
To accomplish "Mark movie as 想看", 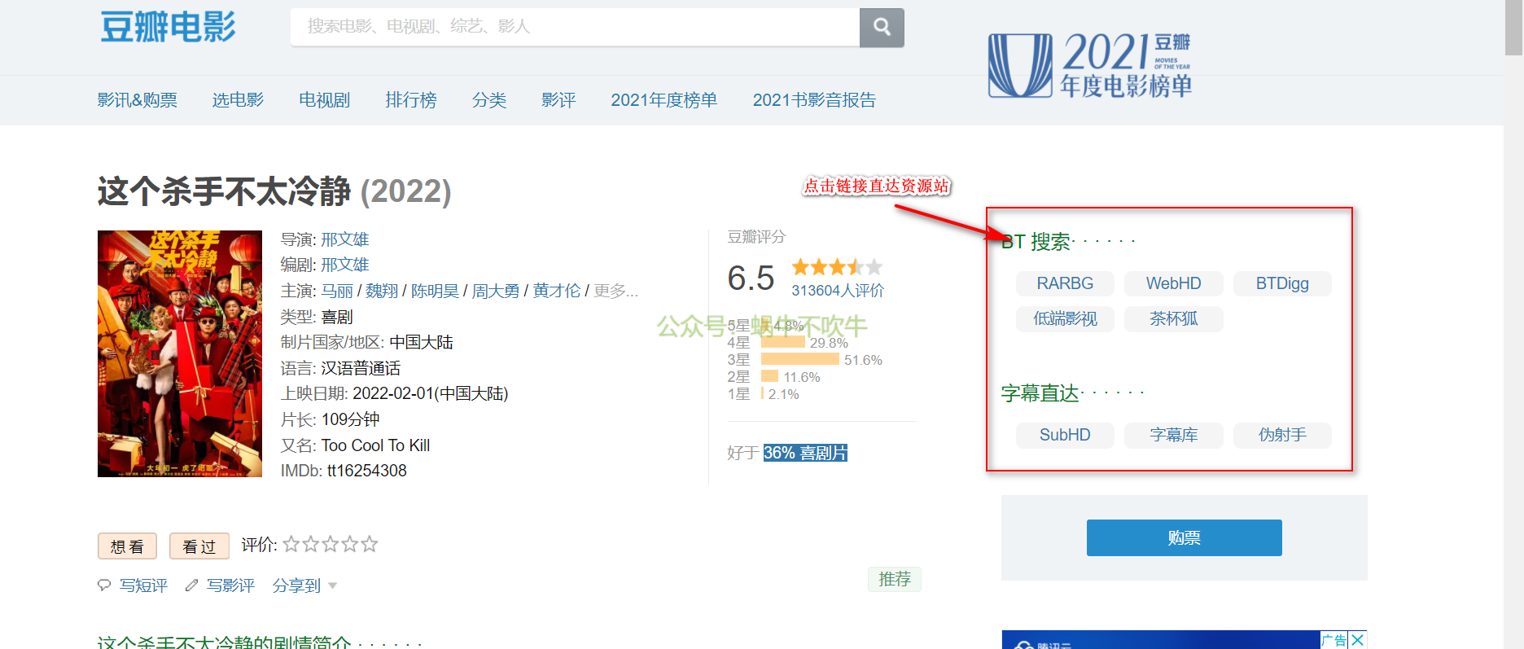I will pos(127,546).
